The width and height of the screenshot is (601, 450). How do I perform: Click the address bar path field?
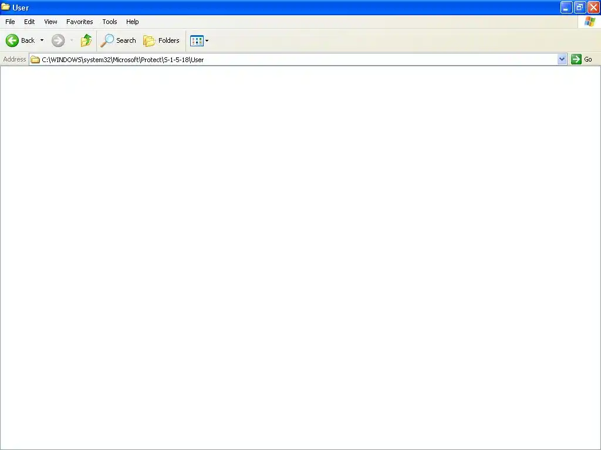[298, 60]
